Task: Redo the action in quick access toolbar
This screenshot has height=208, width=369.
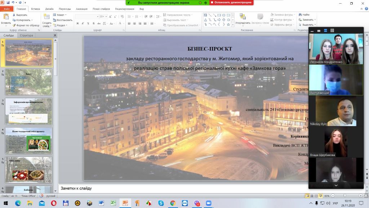Action: tap(20, 3)
